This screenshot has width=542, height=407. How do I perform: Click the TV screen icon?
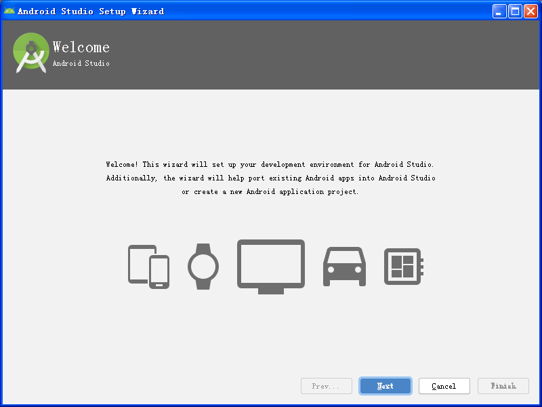click(271, 267)
